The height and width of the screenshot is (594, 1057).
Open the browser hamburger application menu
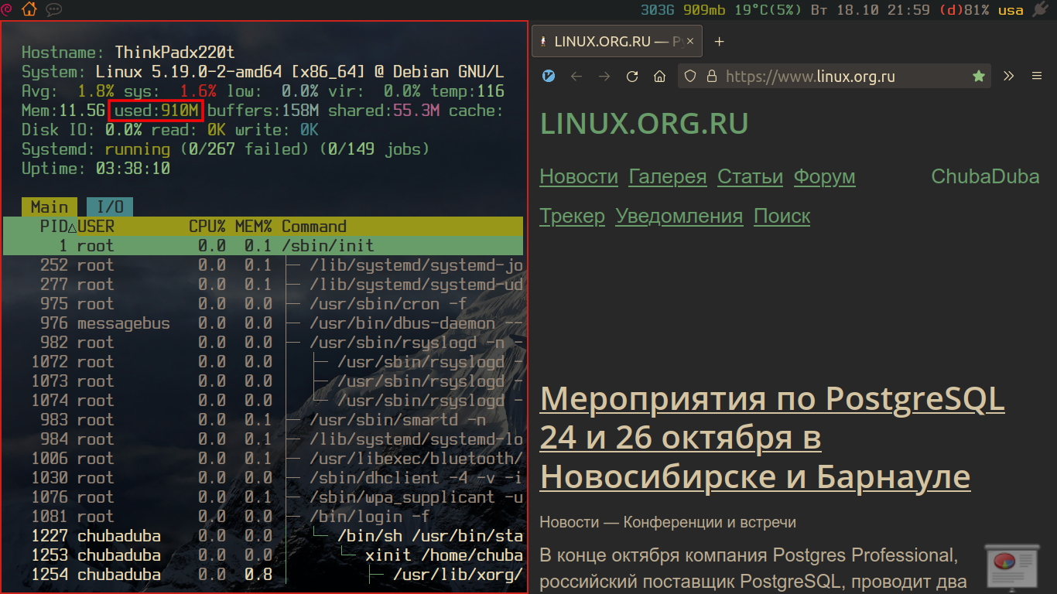[1037, 76]
